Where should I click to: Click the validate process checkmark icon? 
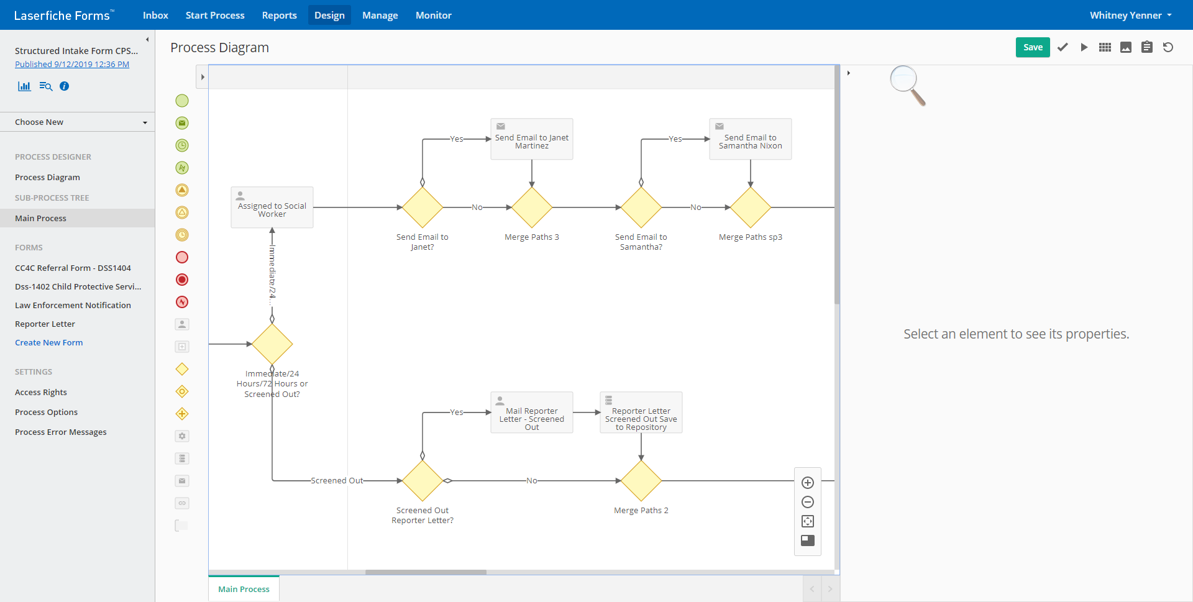pyautogui.click(x=1063, y=47)
